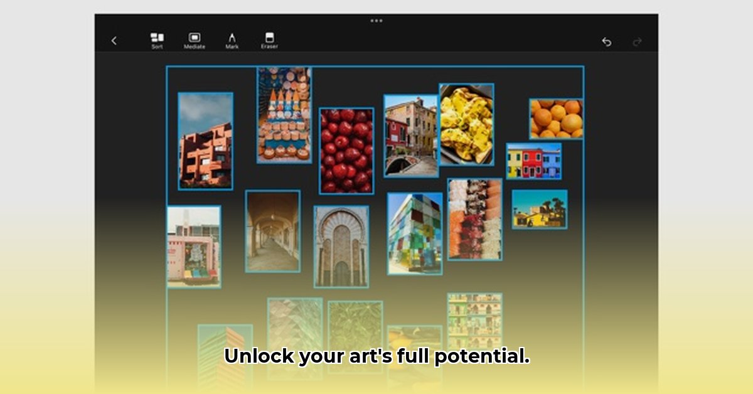Select the multicolored glass cube building photo
This screenshot has height=394, width=753.
click(x=415, y=233)
